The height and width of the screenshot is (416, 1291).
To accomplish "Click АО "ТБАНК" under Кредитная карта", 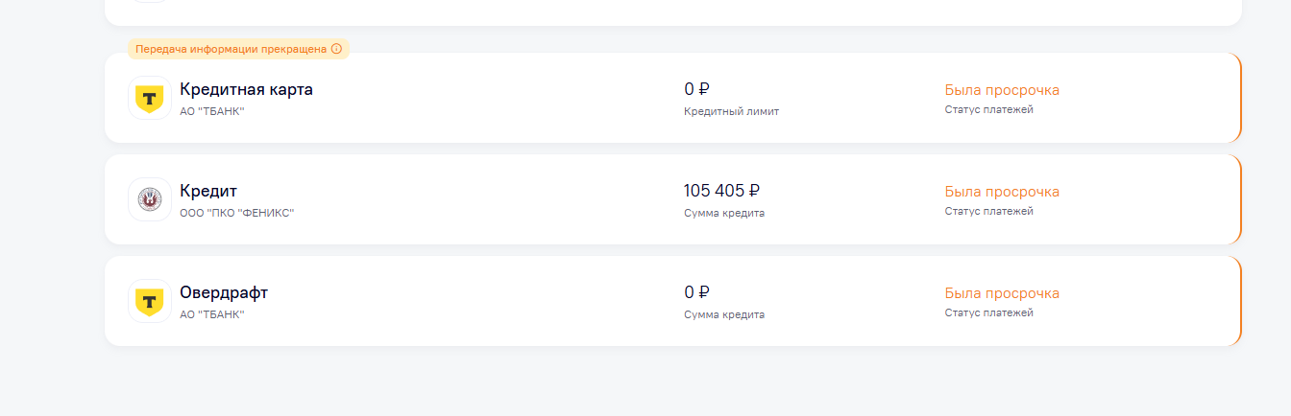I will click(212, 111).
